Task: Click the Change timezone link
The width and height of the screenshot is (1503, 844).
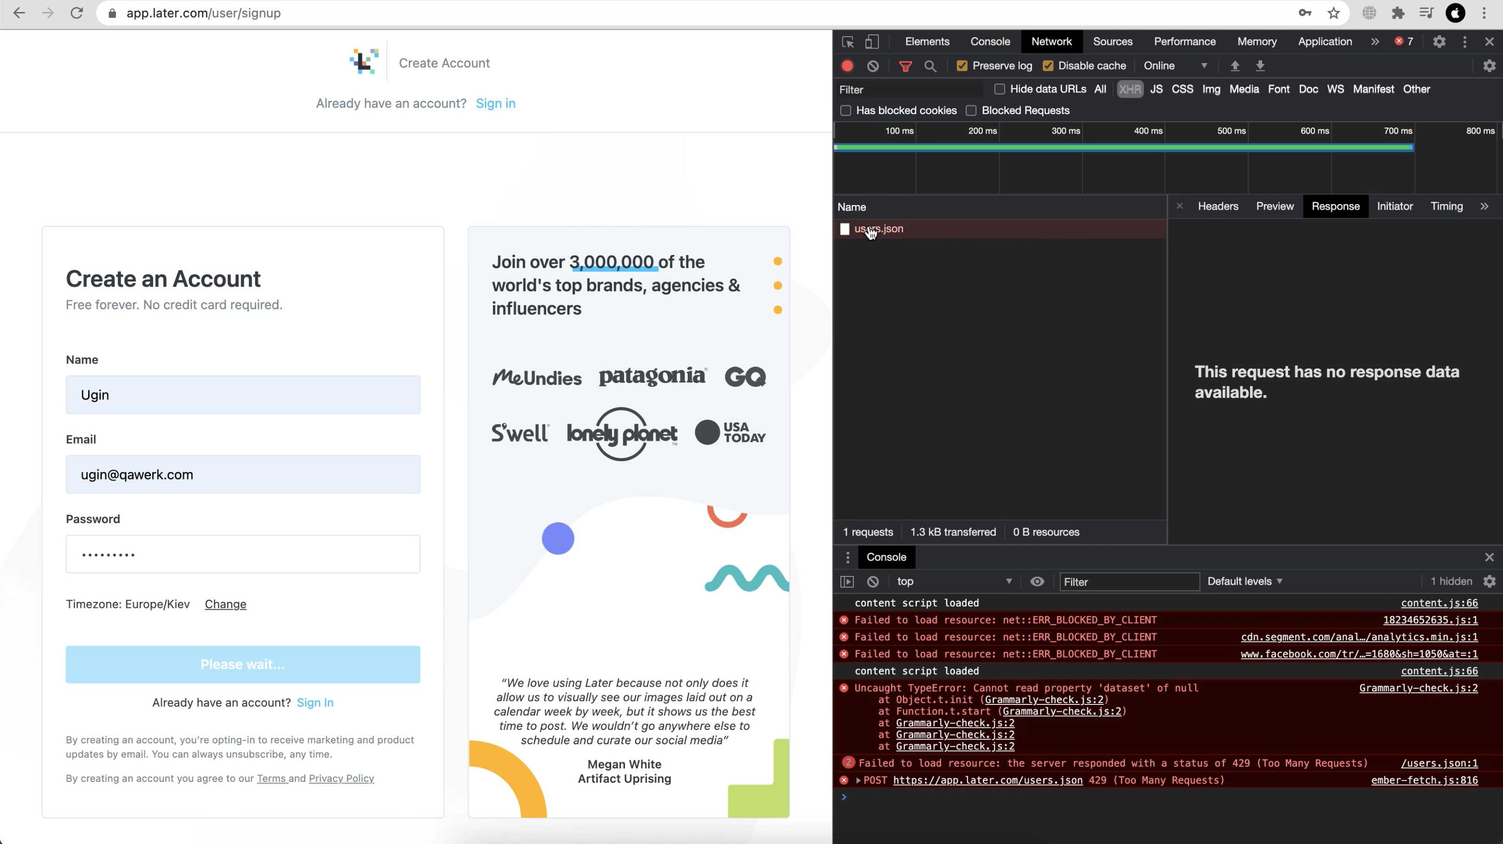Action: click(x=225, y=604)
